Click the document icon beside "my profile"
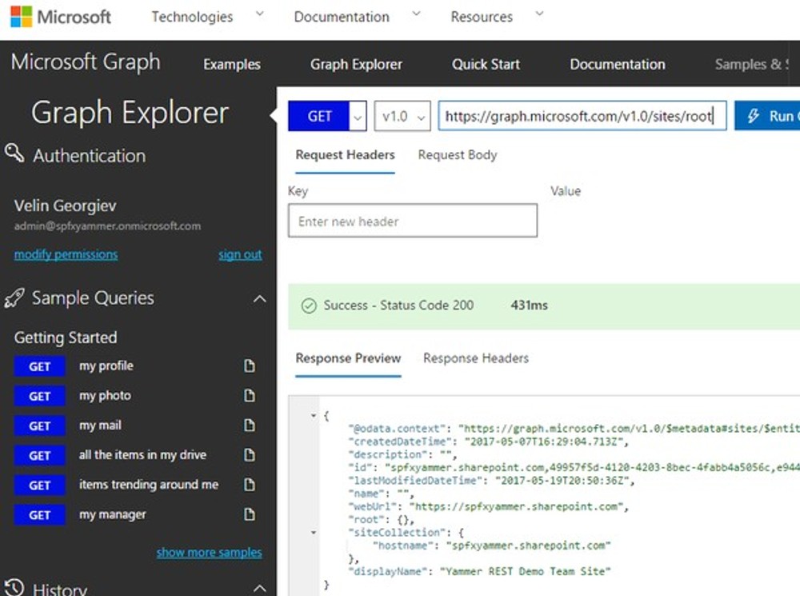The height and width of the screenshot is (596, 800). click(248, 366)
